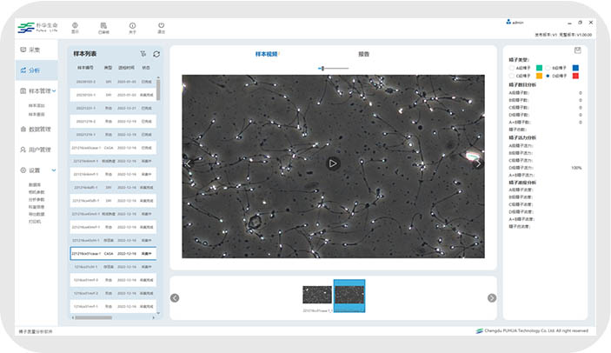This screenshot has height=353, width=611.
Task: Select the C级精子 radio button
Action: click(x=512, y=77)
